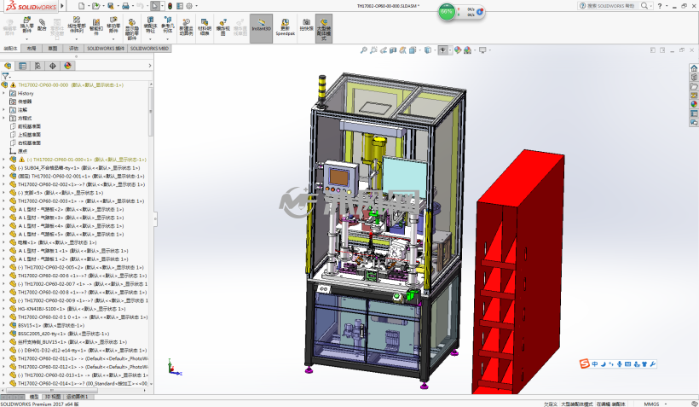
Task: Click the Update Speedpak tool
Action: point(285,27)
